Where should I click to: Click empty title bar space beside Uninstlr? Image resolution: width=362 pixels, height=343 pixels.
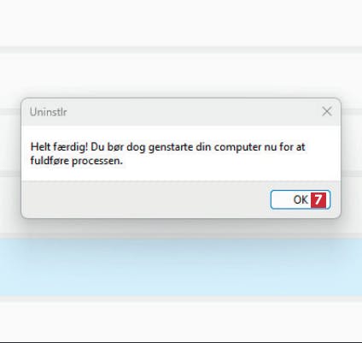point(194,112)
